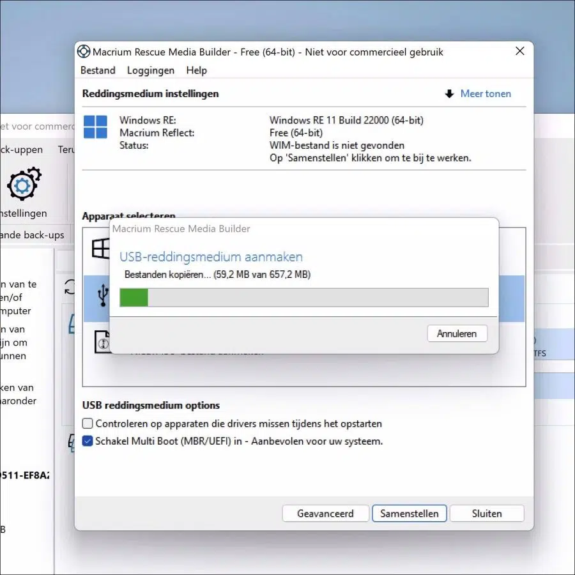
Task: Open the Bestand menu
Action: [98, 70]
